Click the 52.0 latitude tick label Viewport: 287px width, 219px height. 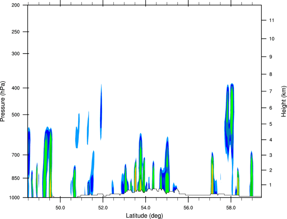pos(103,208)
